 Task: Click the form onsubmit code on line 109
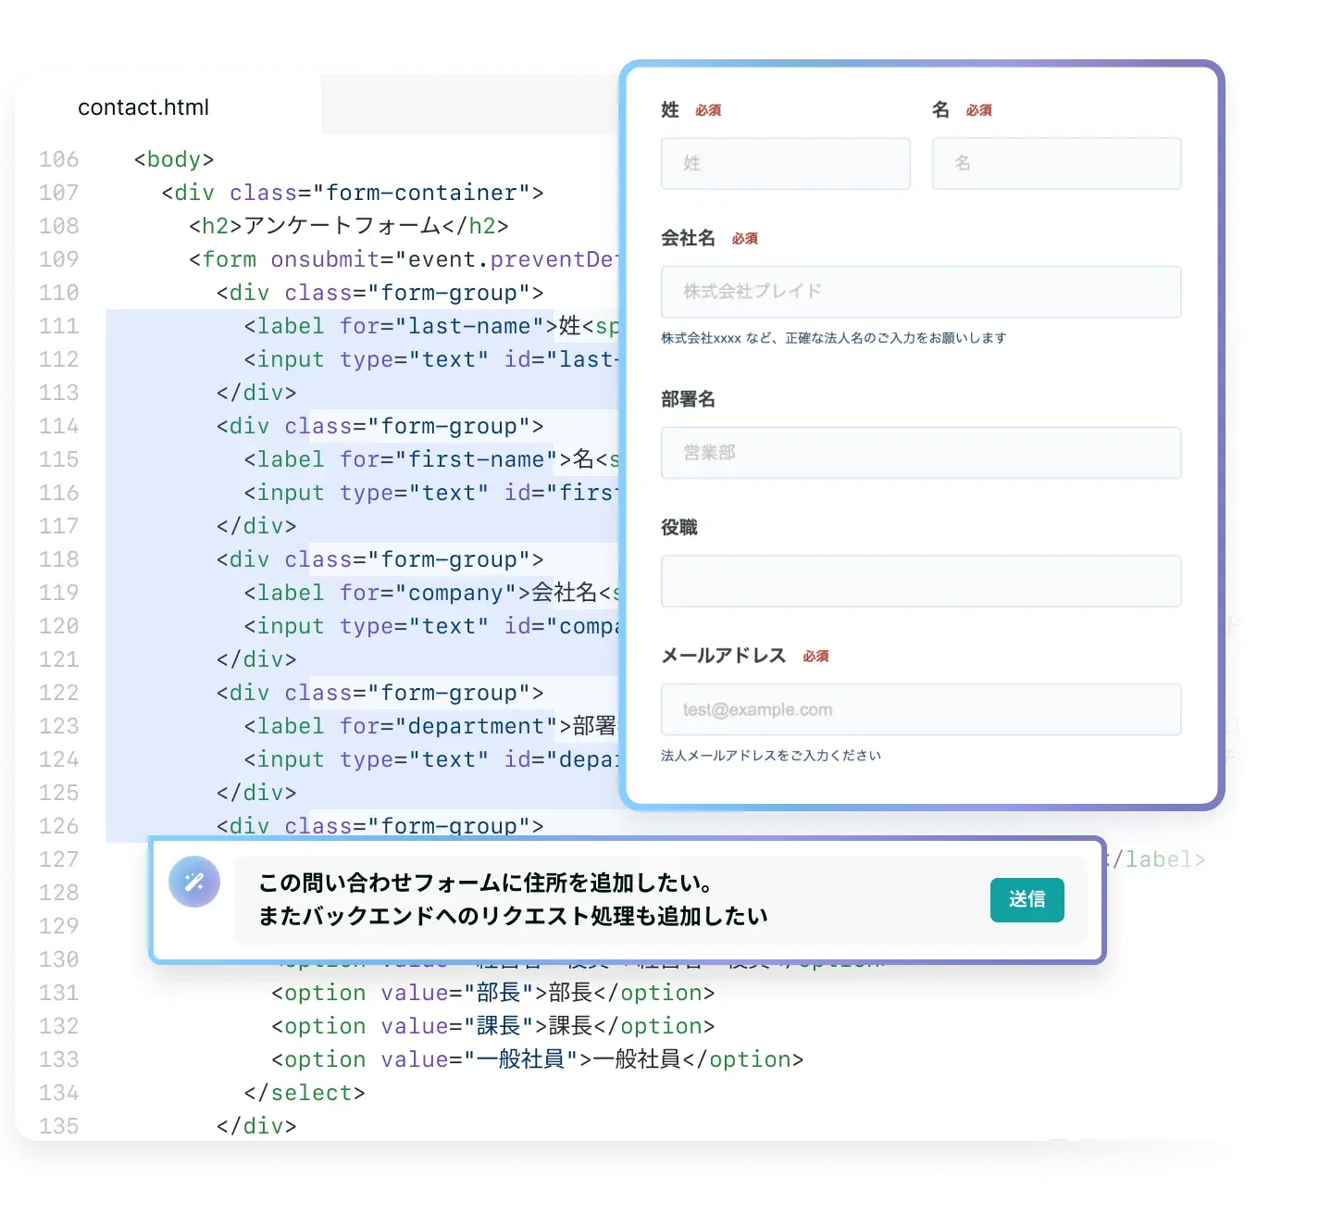(404, 259)
